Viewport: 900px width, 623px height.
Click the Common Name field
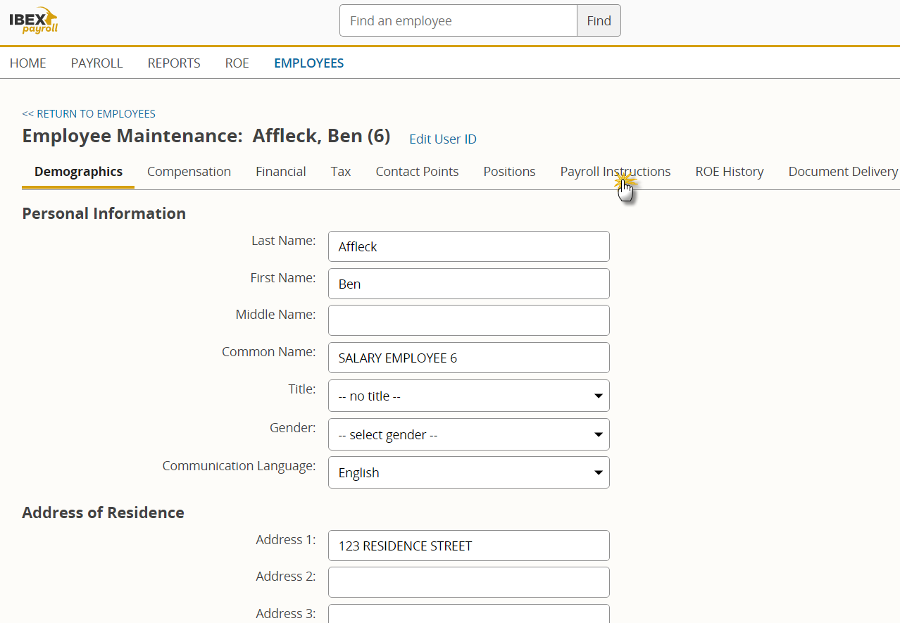[x=469, y=358]
